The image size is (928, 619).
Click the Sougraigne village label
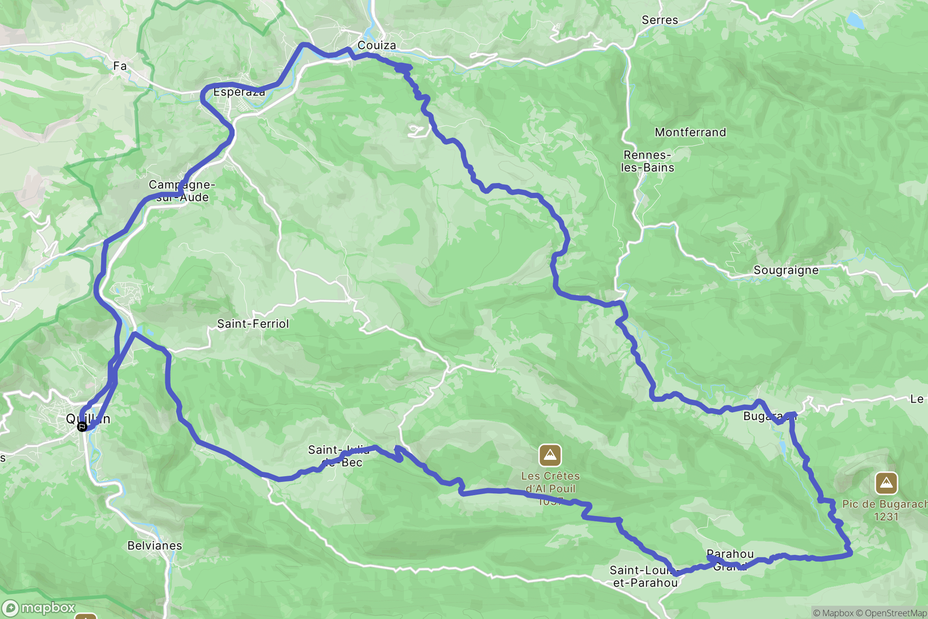pyautogui.click(x=786, y=270)
